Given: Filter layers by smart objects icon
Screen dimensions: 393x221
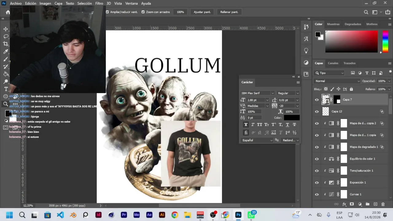Looking at the screenshot, I should (x=381, y=73).
